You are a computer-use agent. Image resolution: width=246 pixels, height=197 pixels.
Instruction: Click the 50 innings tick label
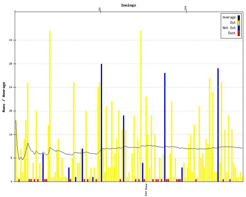click(x=100, y=9)
